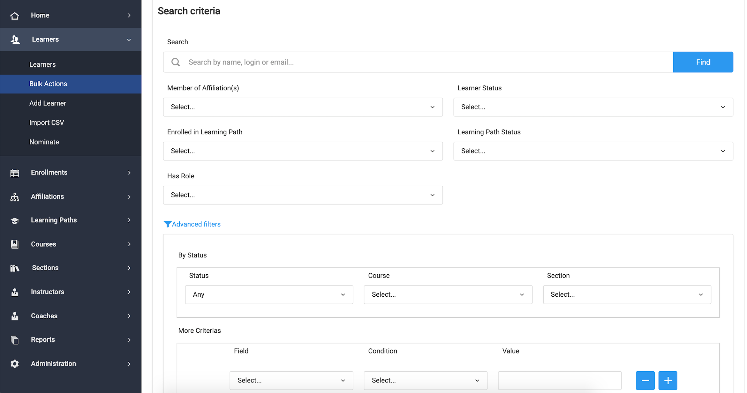
Task: Click the Affiliations hierarchy icon
Action: [x=15, y=197]
